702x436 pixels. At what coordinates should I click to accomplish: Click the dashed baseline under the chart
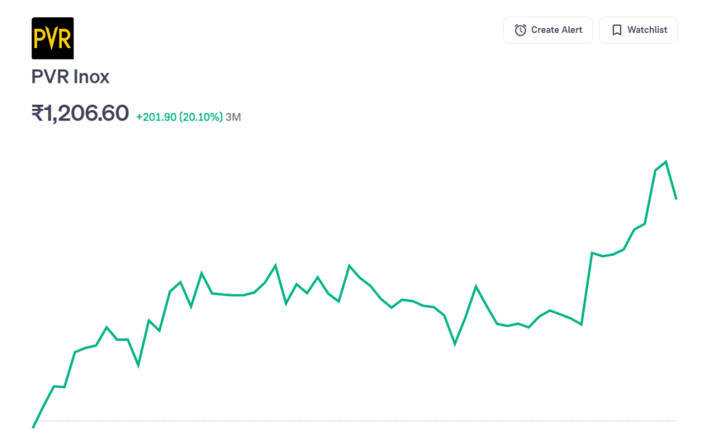343,420
